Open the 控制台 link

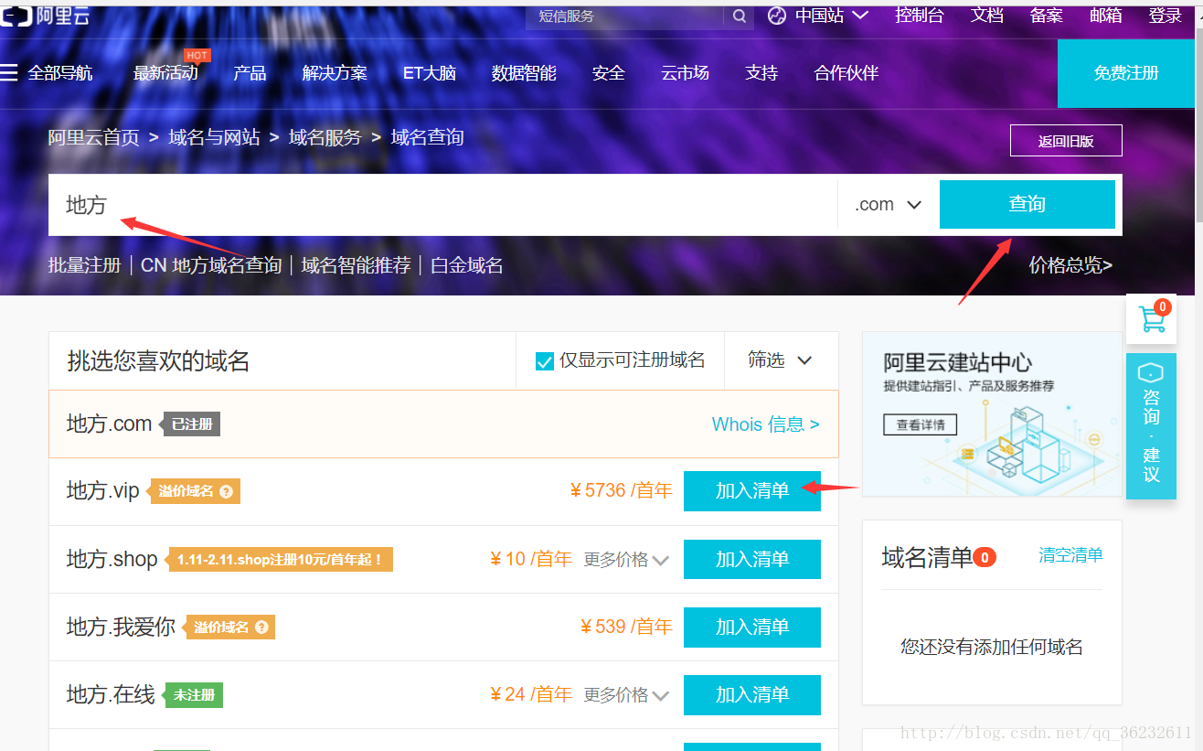pyautogui.click(x=920, y=16)
